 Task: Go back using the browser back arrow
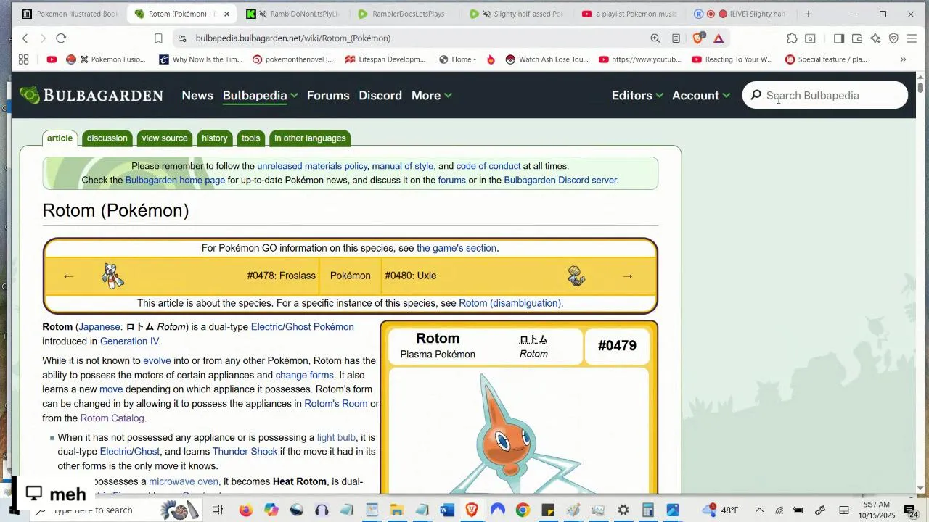pos(25,38)
